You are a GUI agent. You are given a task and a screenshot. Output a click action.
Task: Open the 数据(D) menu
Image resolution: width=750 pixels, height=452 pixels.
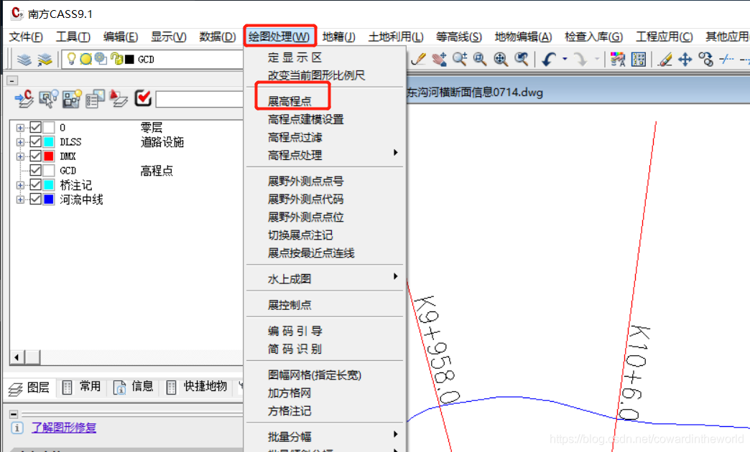point(218,37)
